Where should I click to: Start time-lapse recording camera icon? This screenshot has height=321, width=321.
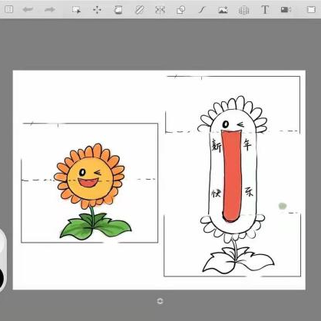(x=286, y=10)
